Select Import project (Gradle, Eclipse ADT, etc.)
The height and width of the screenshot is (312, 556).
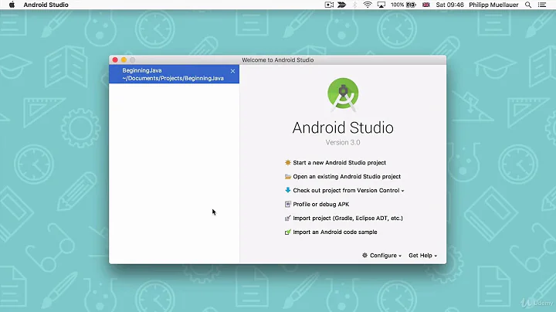347,218
